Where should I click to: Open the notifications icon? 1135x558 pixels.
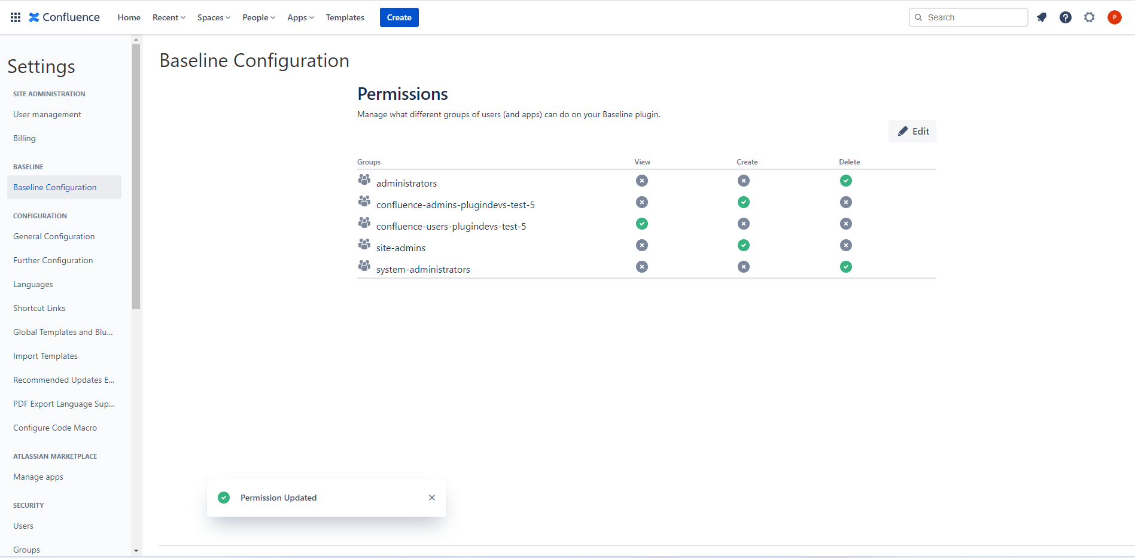coord(1042,17)
